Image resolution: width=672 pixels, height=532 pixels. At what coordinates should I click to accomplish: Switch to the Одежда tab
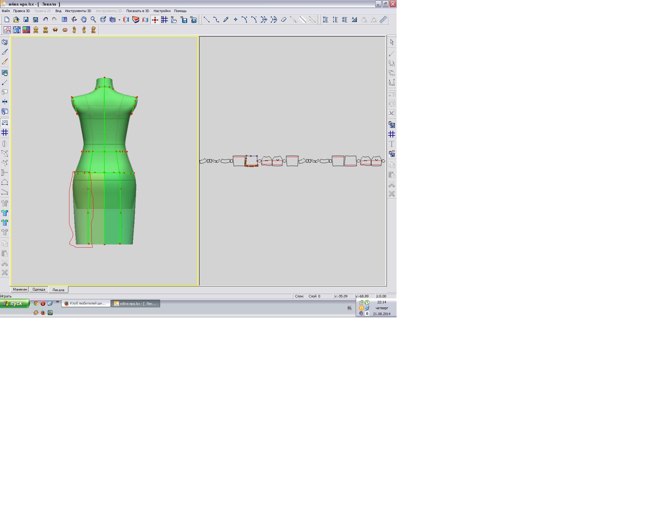pyautogui.click(x=39, y=289)
